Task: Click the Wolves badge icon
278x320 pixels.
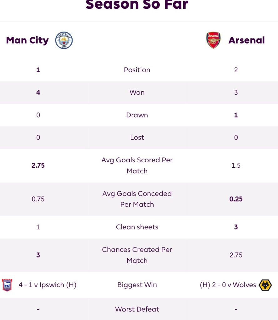Action: tap(265, 285)
